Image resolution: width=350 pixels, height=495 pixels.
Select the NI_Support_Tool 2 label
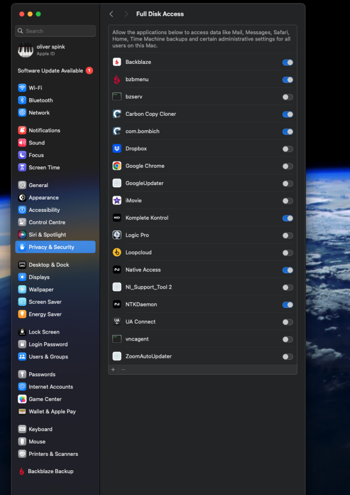point(149,287)
